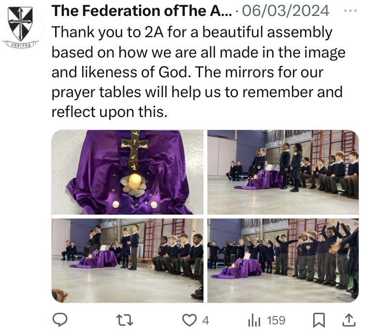Click the Veritas banner under the crest
Screen dimensions: 378x335
click(20, 44)
